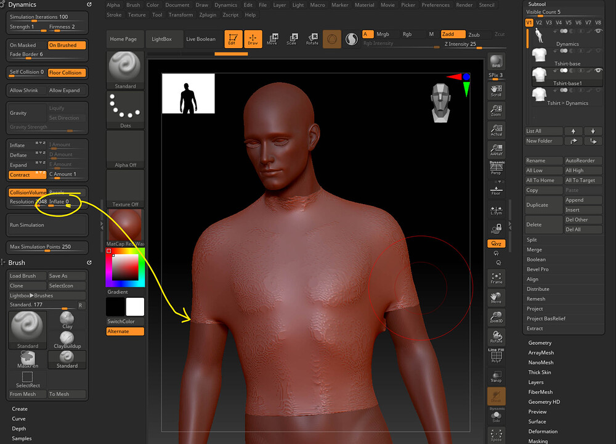The width and height of the screenshot is (616, 444).
Task: Open the Transform menu
Action: 180,15
